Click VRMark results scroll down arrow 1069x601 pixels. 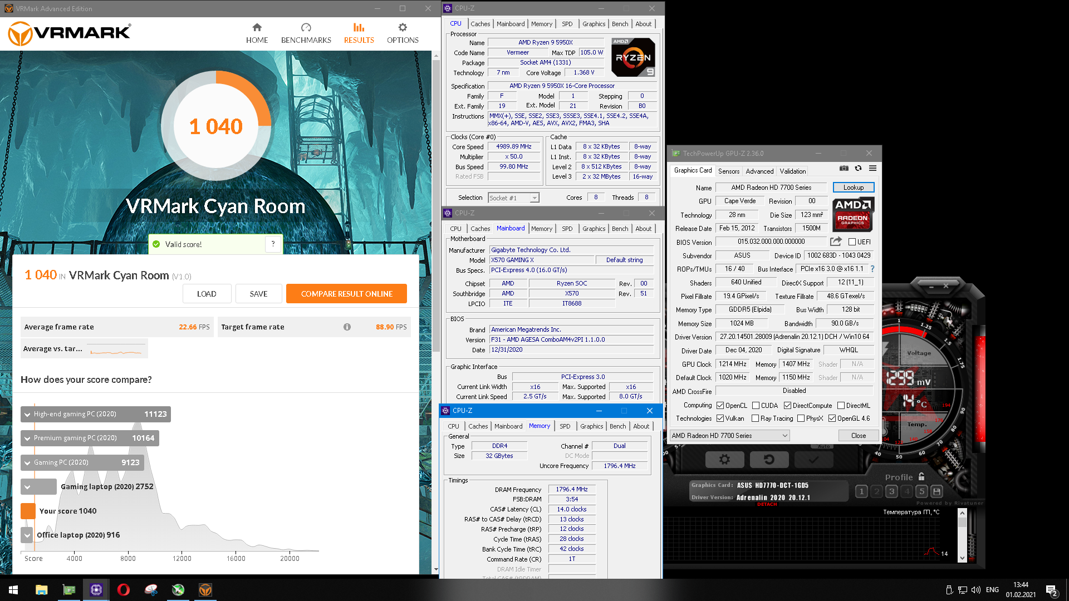click(436, 570)
